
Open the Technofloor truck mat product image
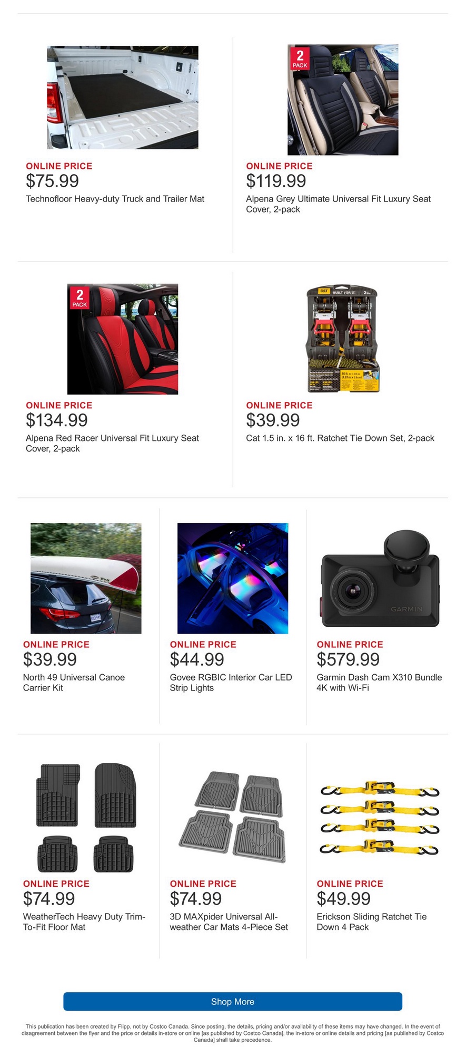point(123,98)
